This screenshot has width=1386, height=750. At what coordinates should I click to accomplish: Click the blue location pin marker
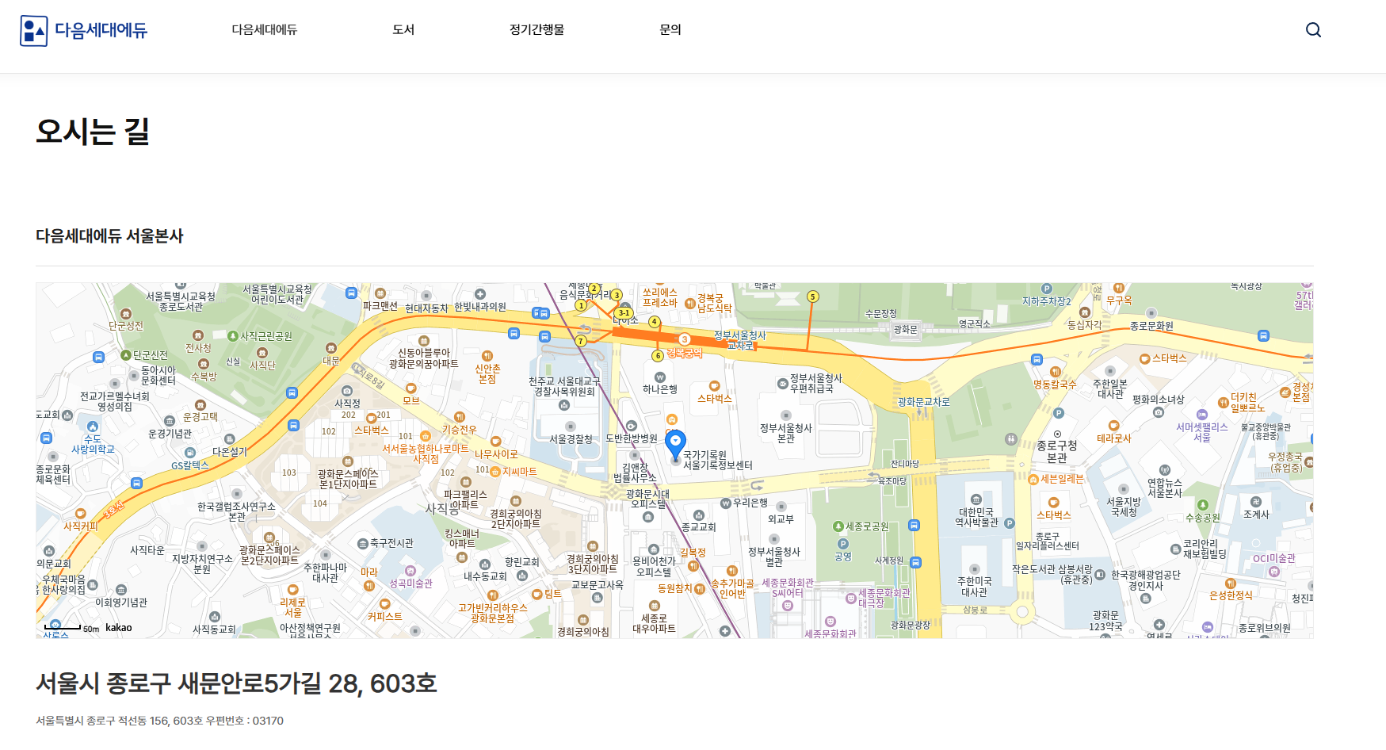675,443
